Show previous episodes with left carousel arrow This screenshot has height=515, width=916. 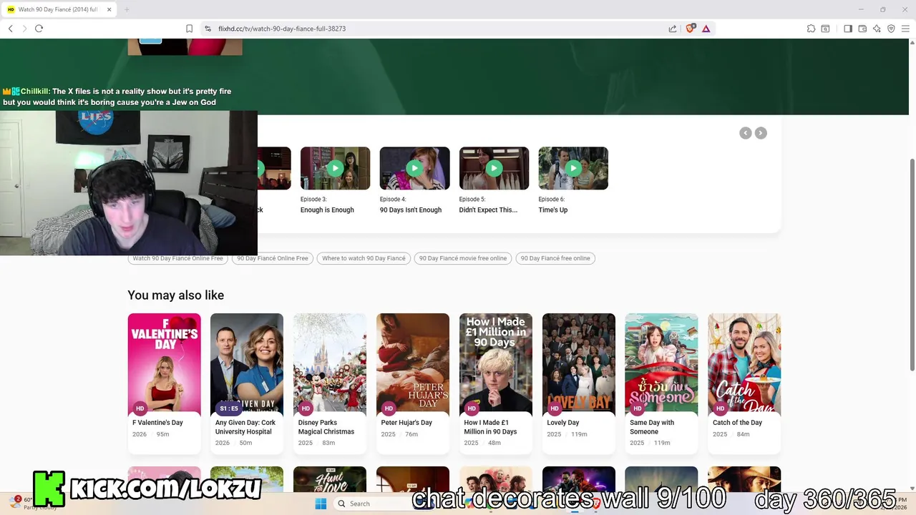click(x=746, y=133)
